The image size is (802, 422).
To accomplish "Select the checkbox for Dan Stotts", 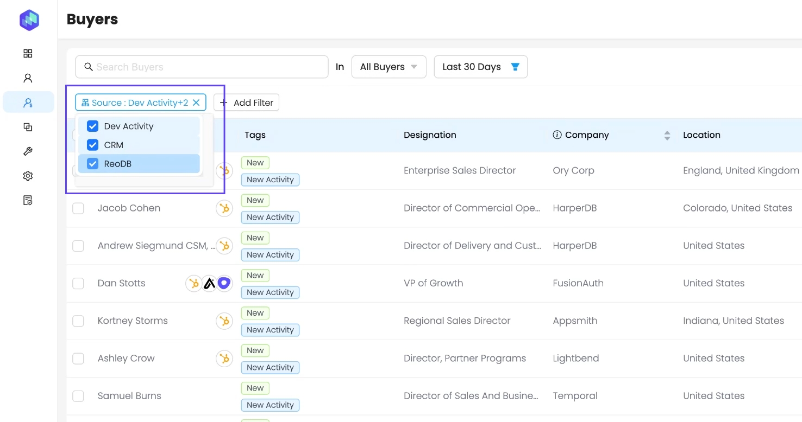I will click(78, 283).
